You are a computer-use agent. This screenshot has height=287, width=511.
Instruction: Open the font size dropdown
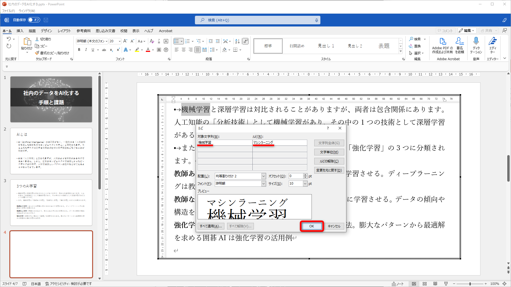(120, 41)
